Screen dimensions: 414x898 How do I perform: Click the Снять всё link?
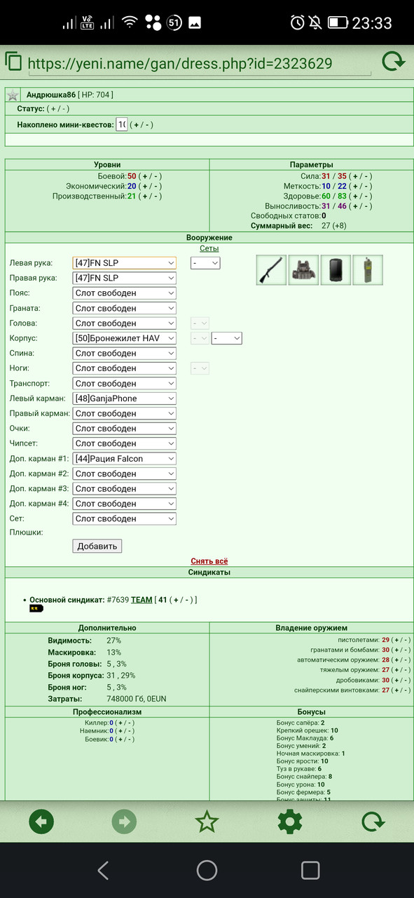209,561
